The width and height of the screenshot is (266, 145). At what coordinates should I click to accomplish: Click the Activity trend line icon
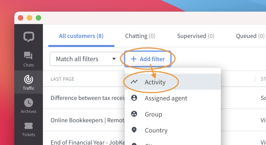134,82
